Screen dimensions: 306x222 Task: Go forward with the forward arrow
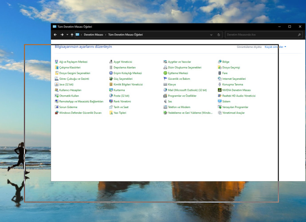62,35
